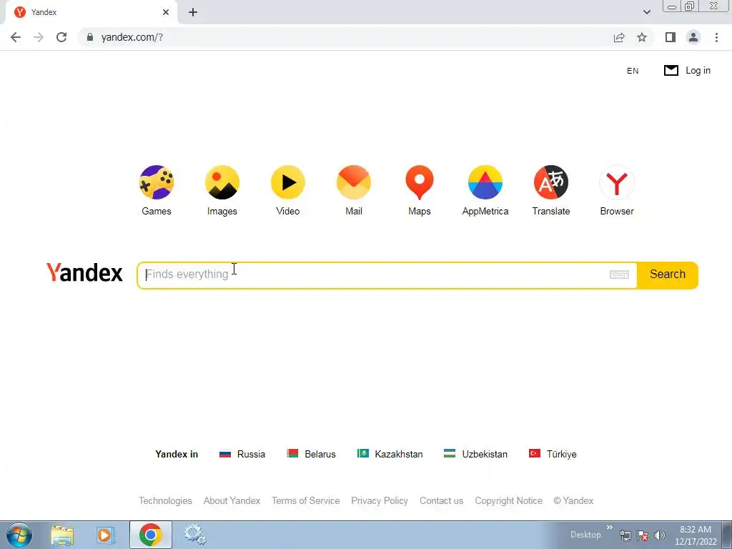Viewport: 732px width, 549px height.
Task: Open Chrome side panel icon
Action: [x=671, y=37]
